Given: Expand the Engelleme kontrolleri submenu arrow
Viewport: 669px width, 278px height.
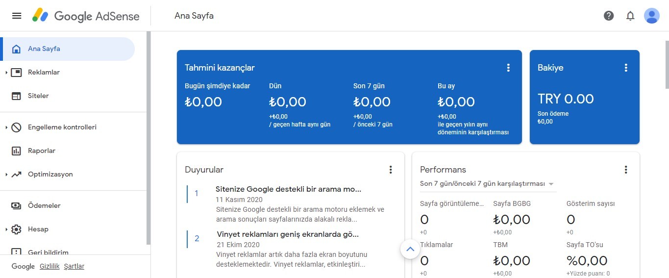Looking at the screenshot, I should (x=6, y=127).
